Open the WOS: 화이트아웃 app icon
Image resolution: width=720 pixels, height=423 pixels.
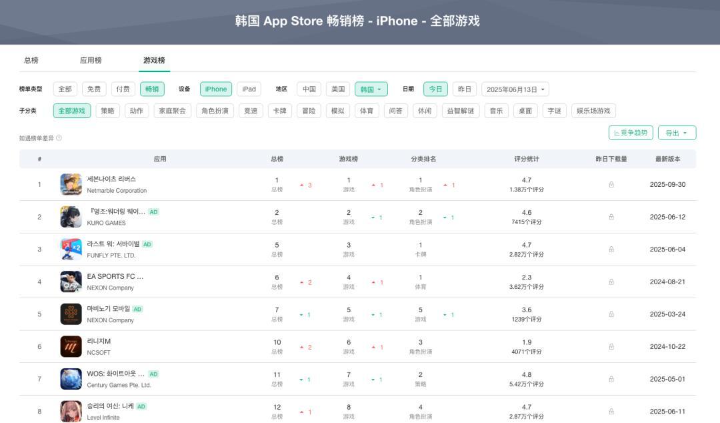[x=71, y=379]
